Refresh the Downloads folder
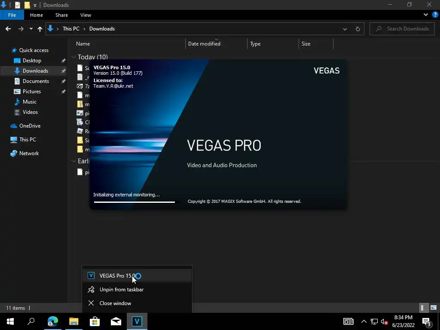The width and height of the screenshot is (440, 330). (358, 29)
